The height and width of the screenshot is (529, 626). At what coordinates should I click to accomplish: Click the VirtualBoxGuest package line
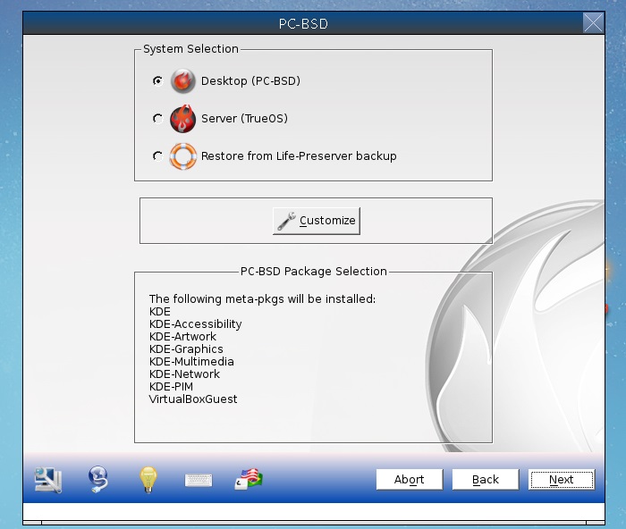[193, 399]
